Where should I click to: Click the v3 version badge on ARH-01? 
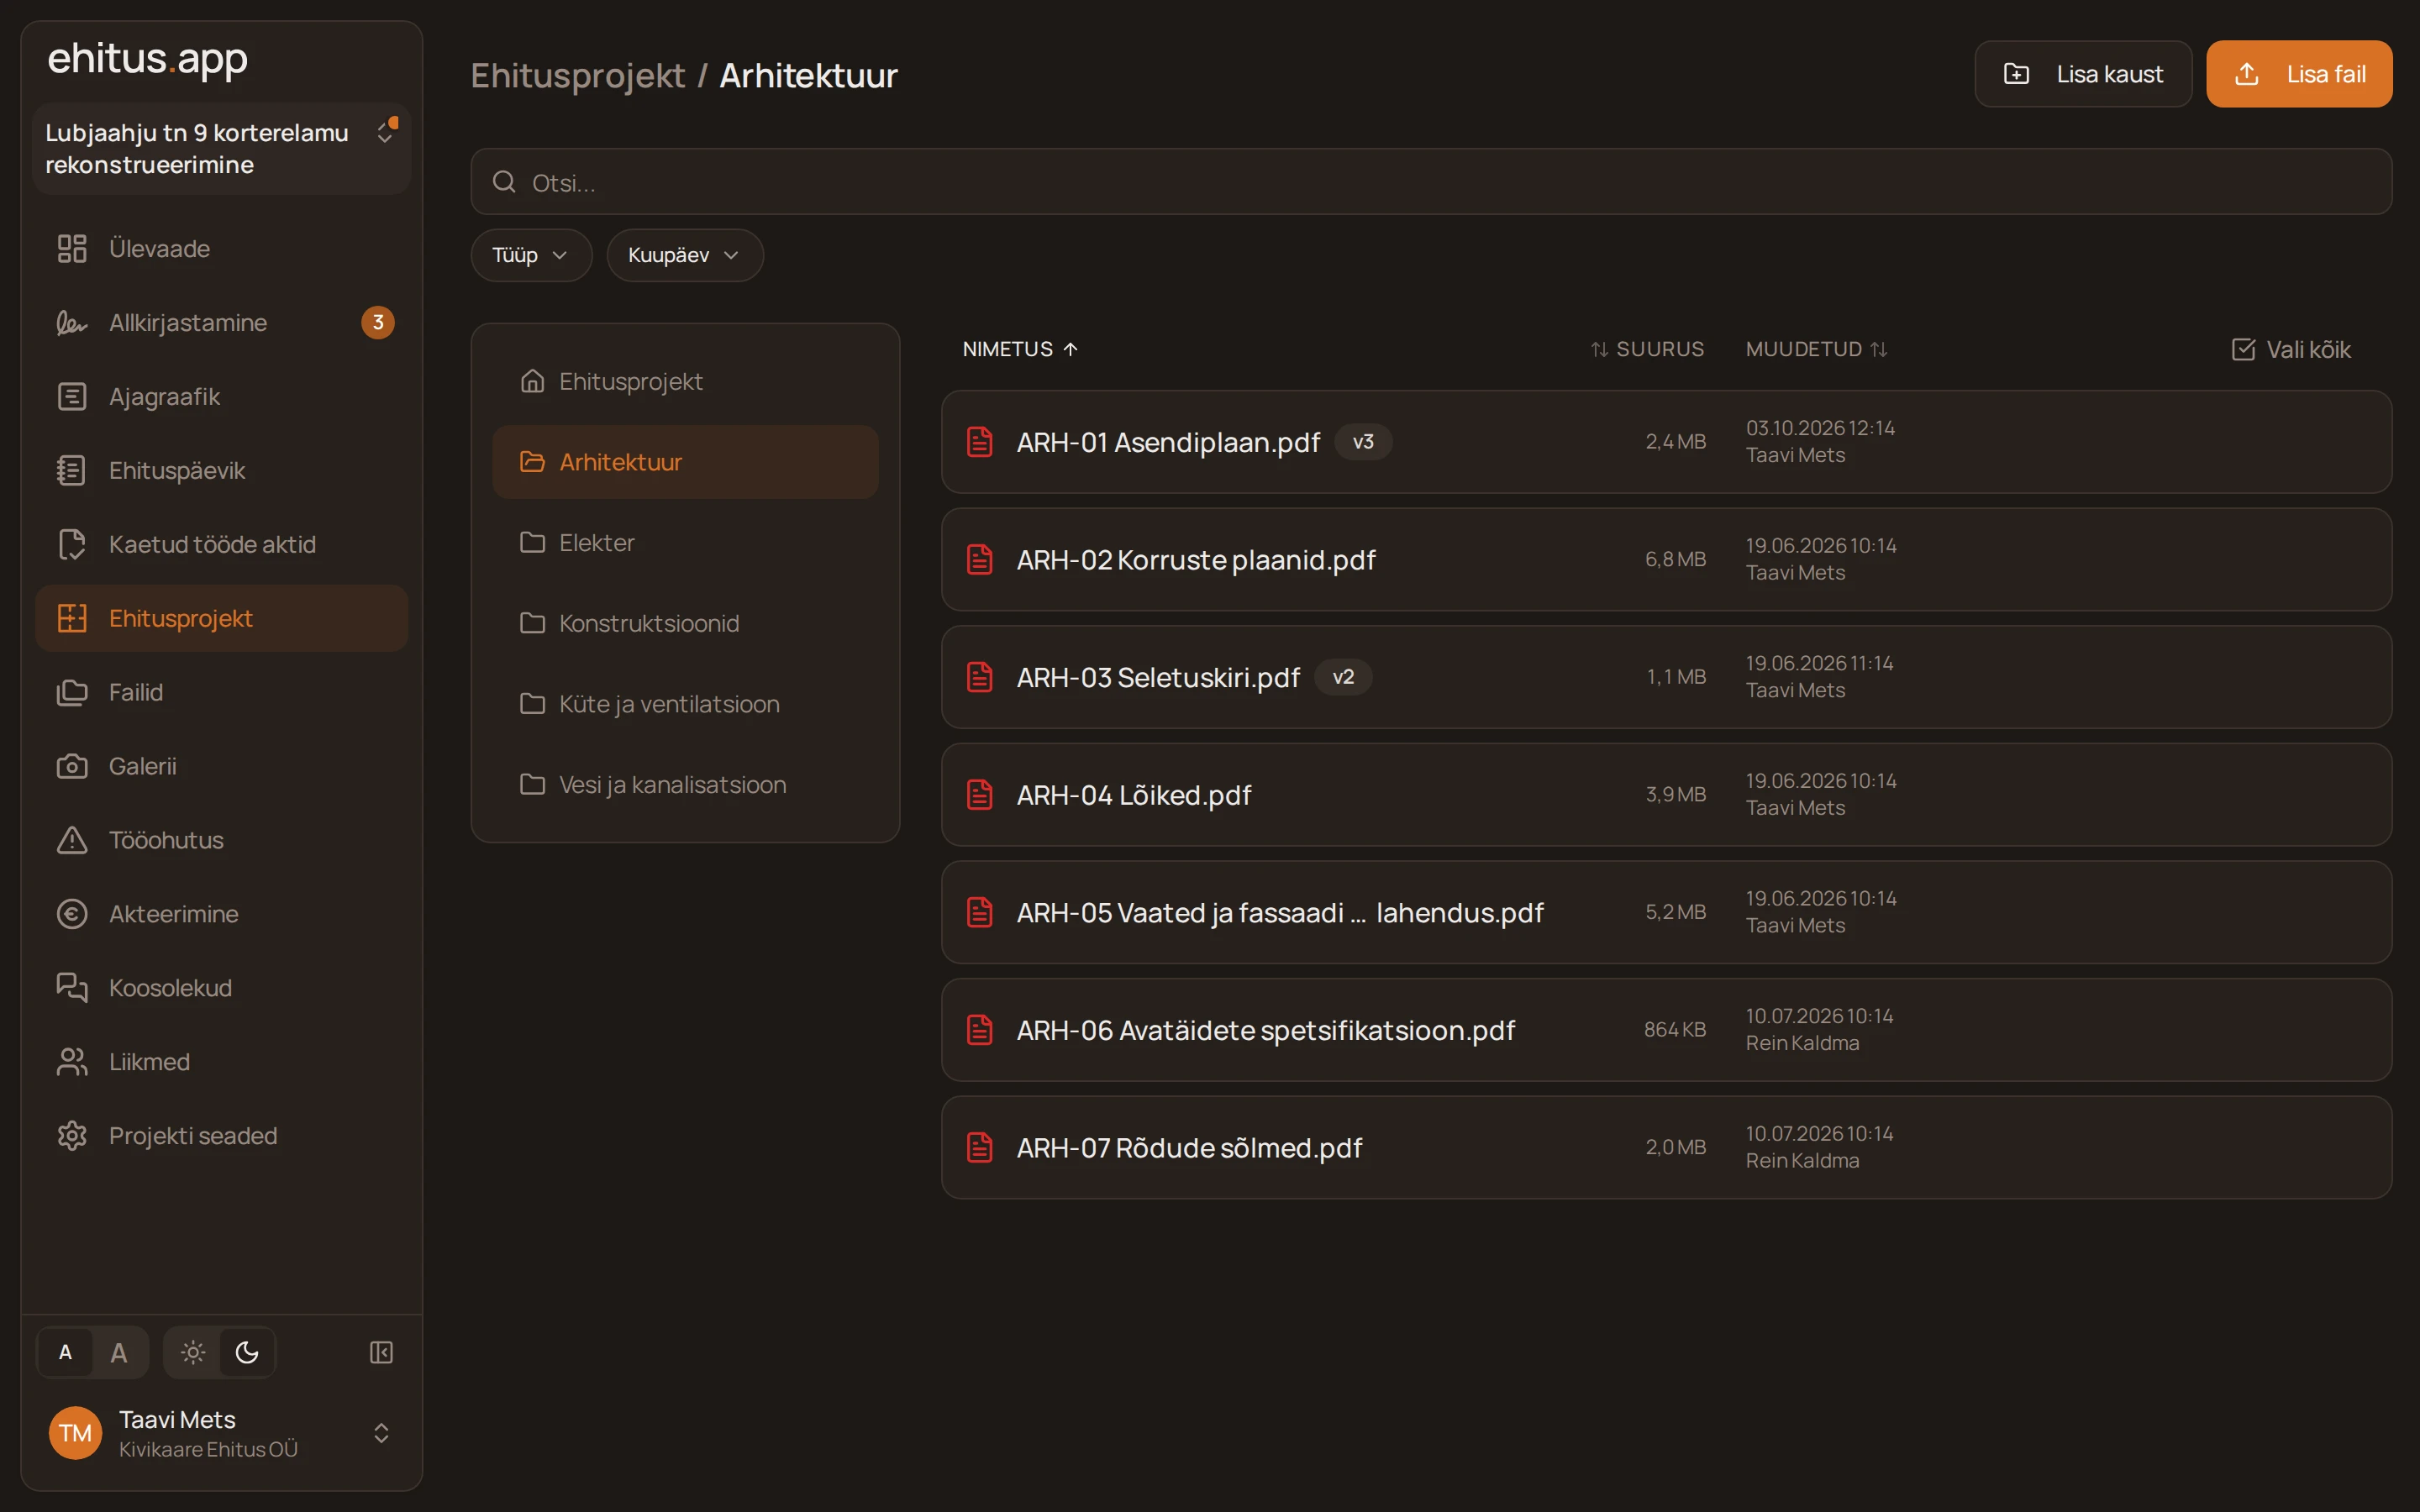click(1363, 442)
